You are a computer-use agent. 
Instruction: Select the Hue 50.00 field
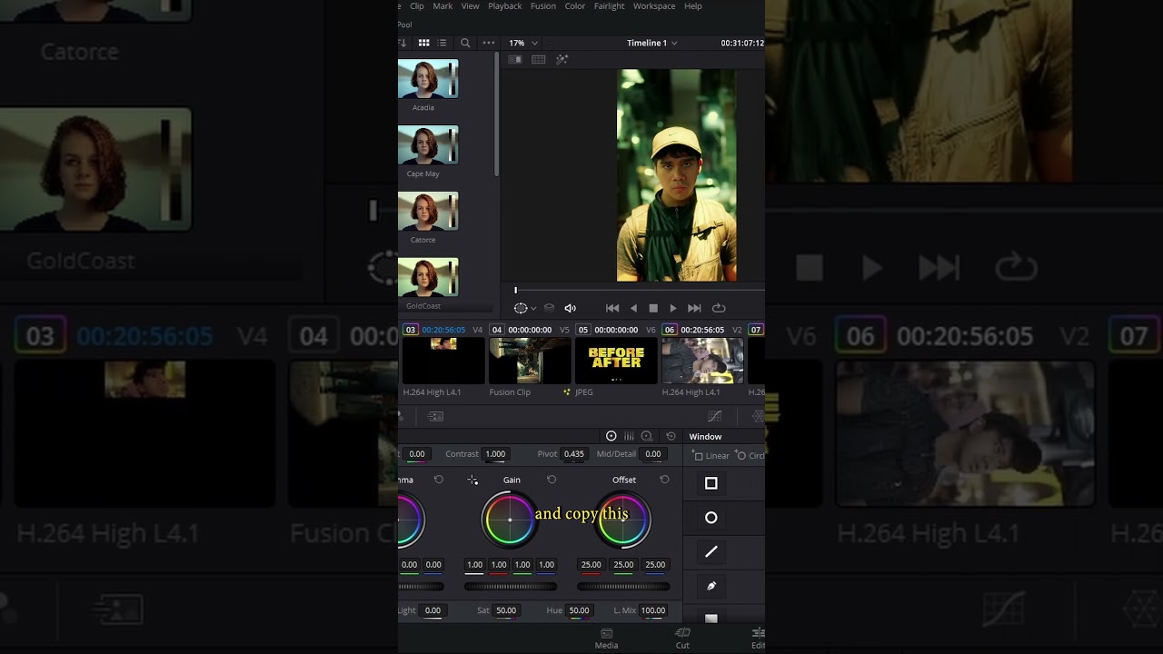click(579, 610)
